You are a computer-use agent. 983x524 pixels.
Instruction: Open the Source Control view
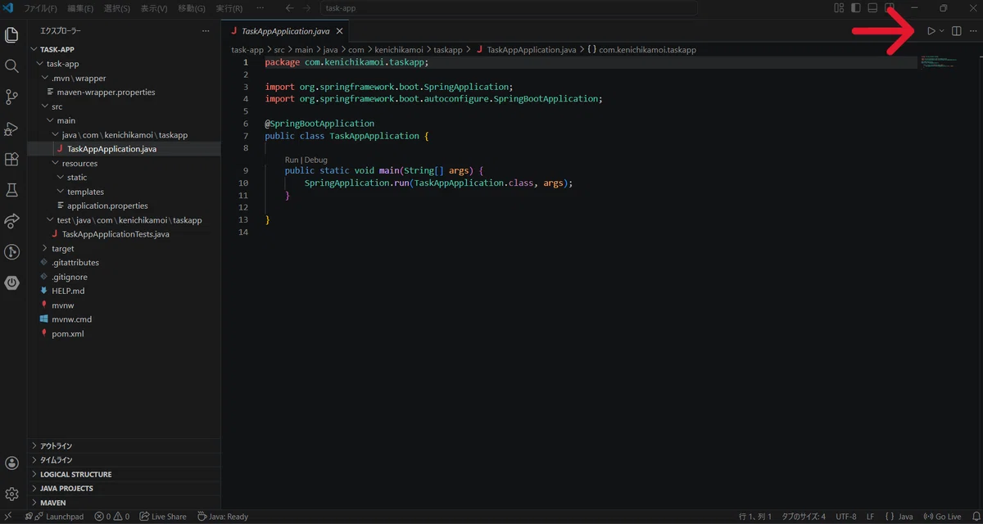[12, 97]
